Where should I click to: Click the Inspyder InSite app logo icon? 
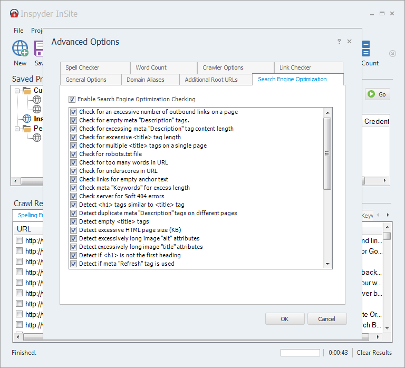click(x=14, y=13)
